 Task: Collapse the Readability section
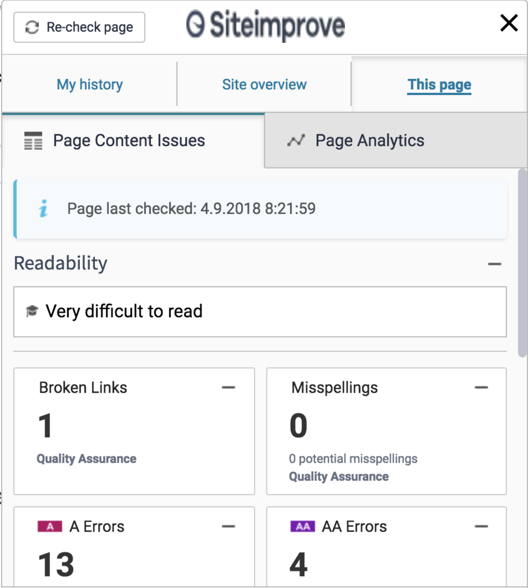coord(494,264)
